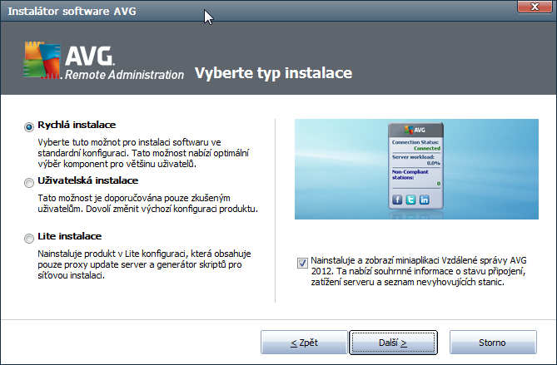Click the Lite konfiguraci description paragraph
The image size is (557, 365).
click(144, 264)
